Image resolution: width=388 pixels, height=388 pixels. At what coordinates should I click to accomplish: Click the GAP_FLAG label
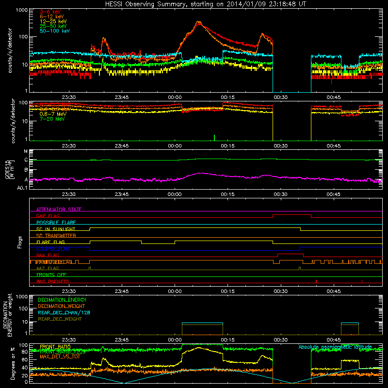click(x=48, y=216)
